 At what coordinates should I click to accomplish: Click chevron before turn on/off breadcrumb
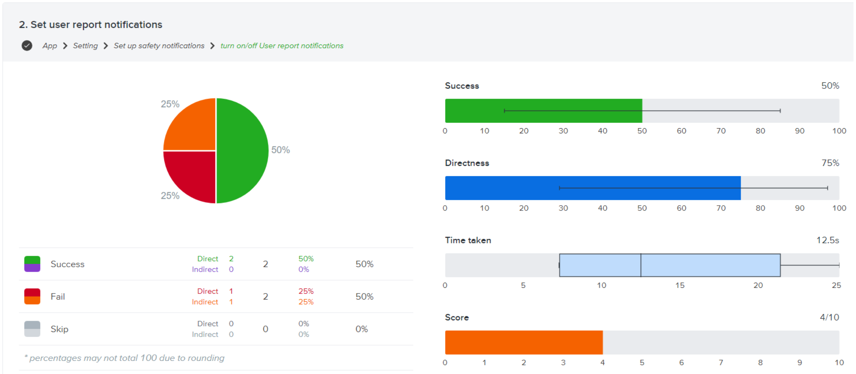click(x=212, y=45)
